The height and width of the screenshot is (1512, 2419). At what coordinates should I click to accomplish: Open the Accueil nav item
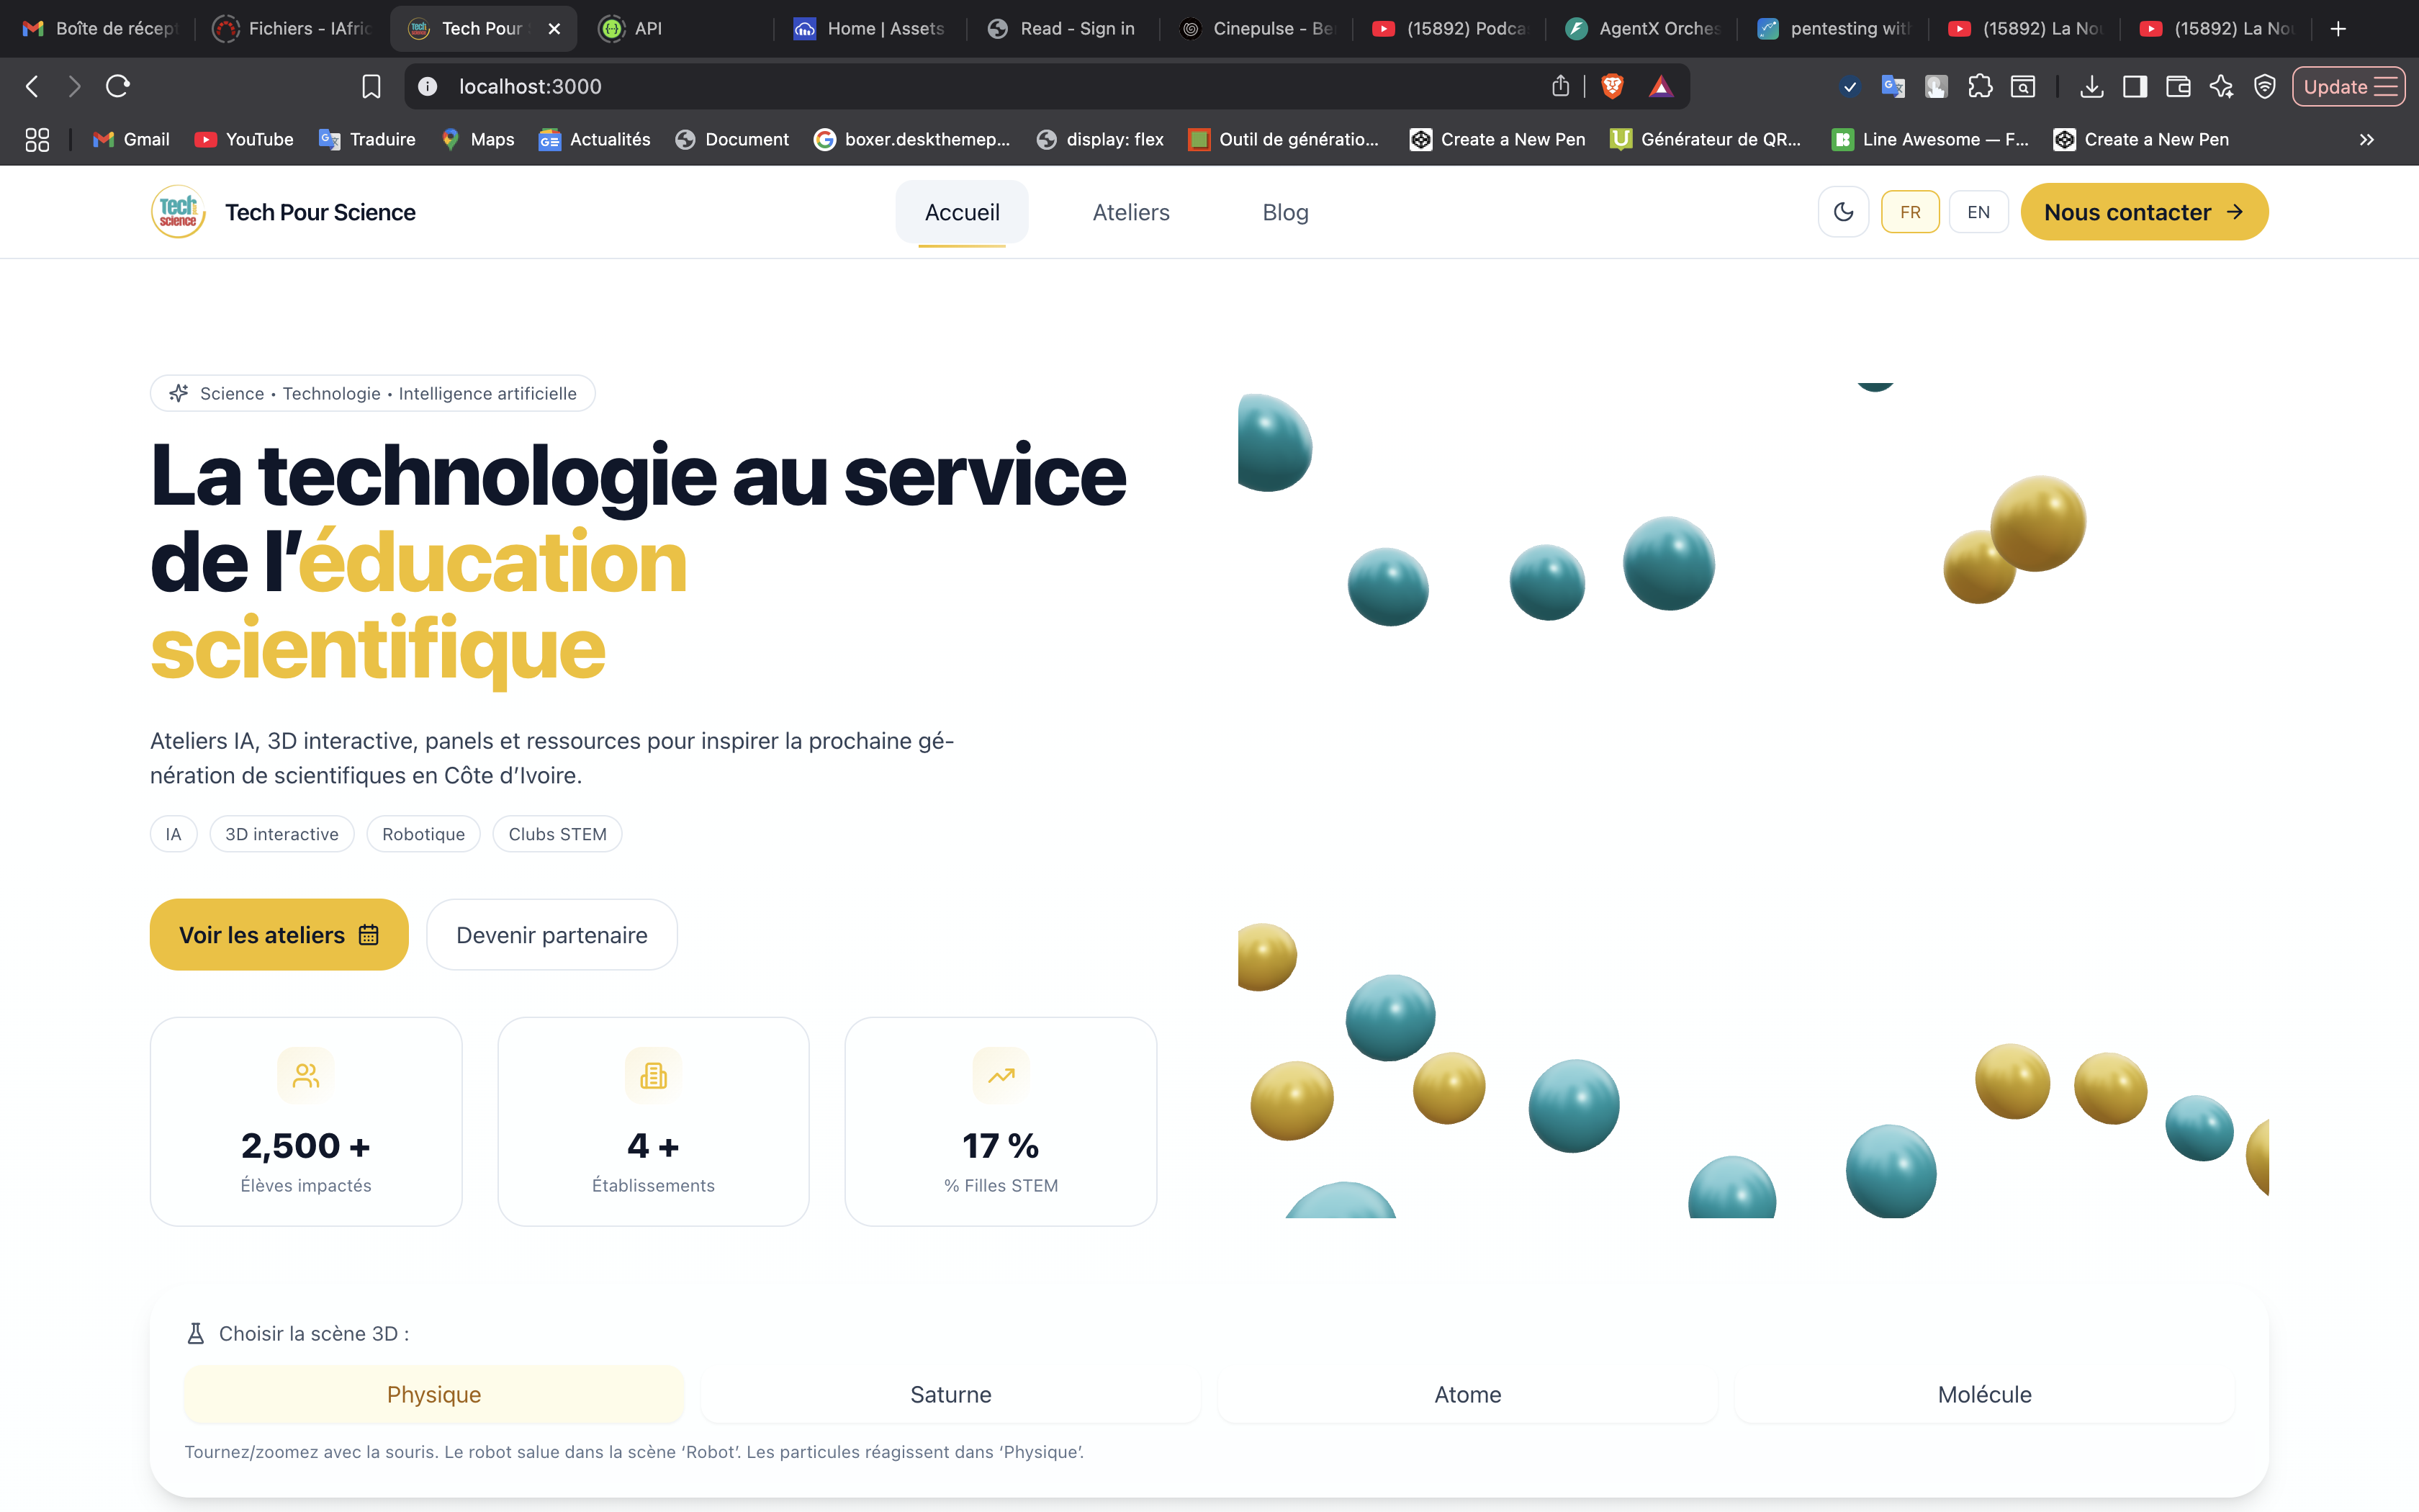pyautogui.click(x=962, y=212)
